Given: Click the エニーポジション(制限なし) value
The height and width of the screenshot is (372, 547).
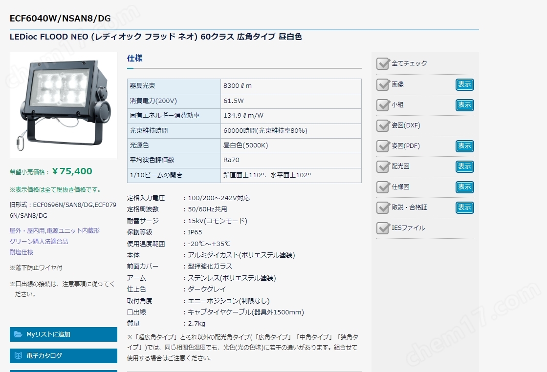Looking at the screenshot, I should pyautogui.click(x=229, y=301).
